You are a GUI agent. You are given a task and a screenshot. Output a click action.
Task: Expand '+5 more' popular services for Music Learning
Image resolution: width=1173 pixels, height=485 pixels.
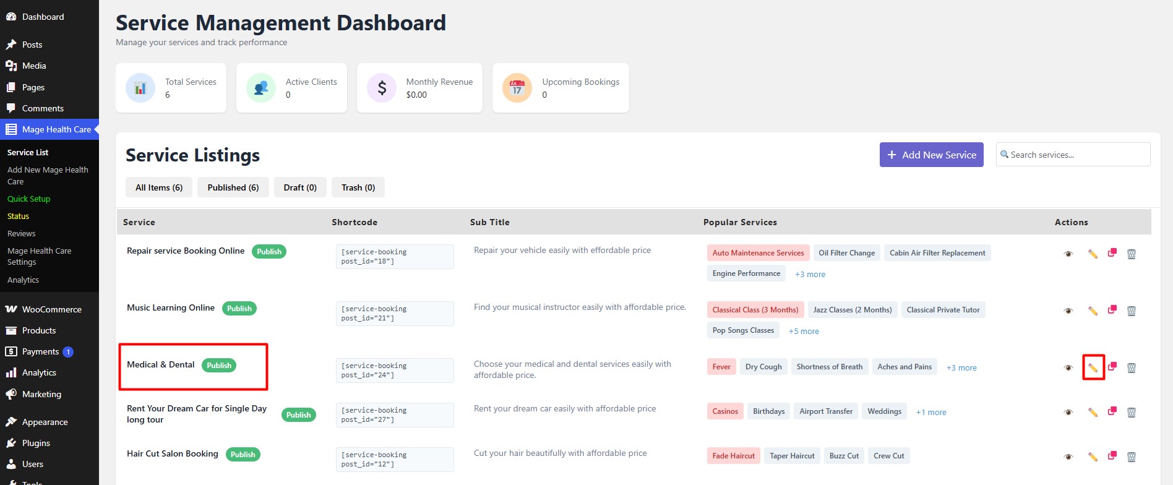tap(803, 331)
